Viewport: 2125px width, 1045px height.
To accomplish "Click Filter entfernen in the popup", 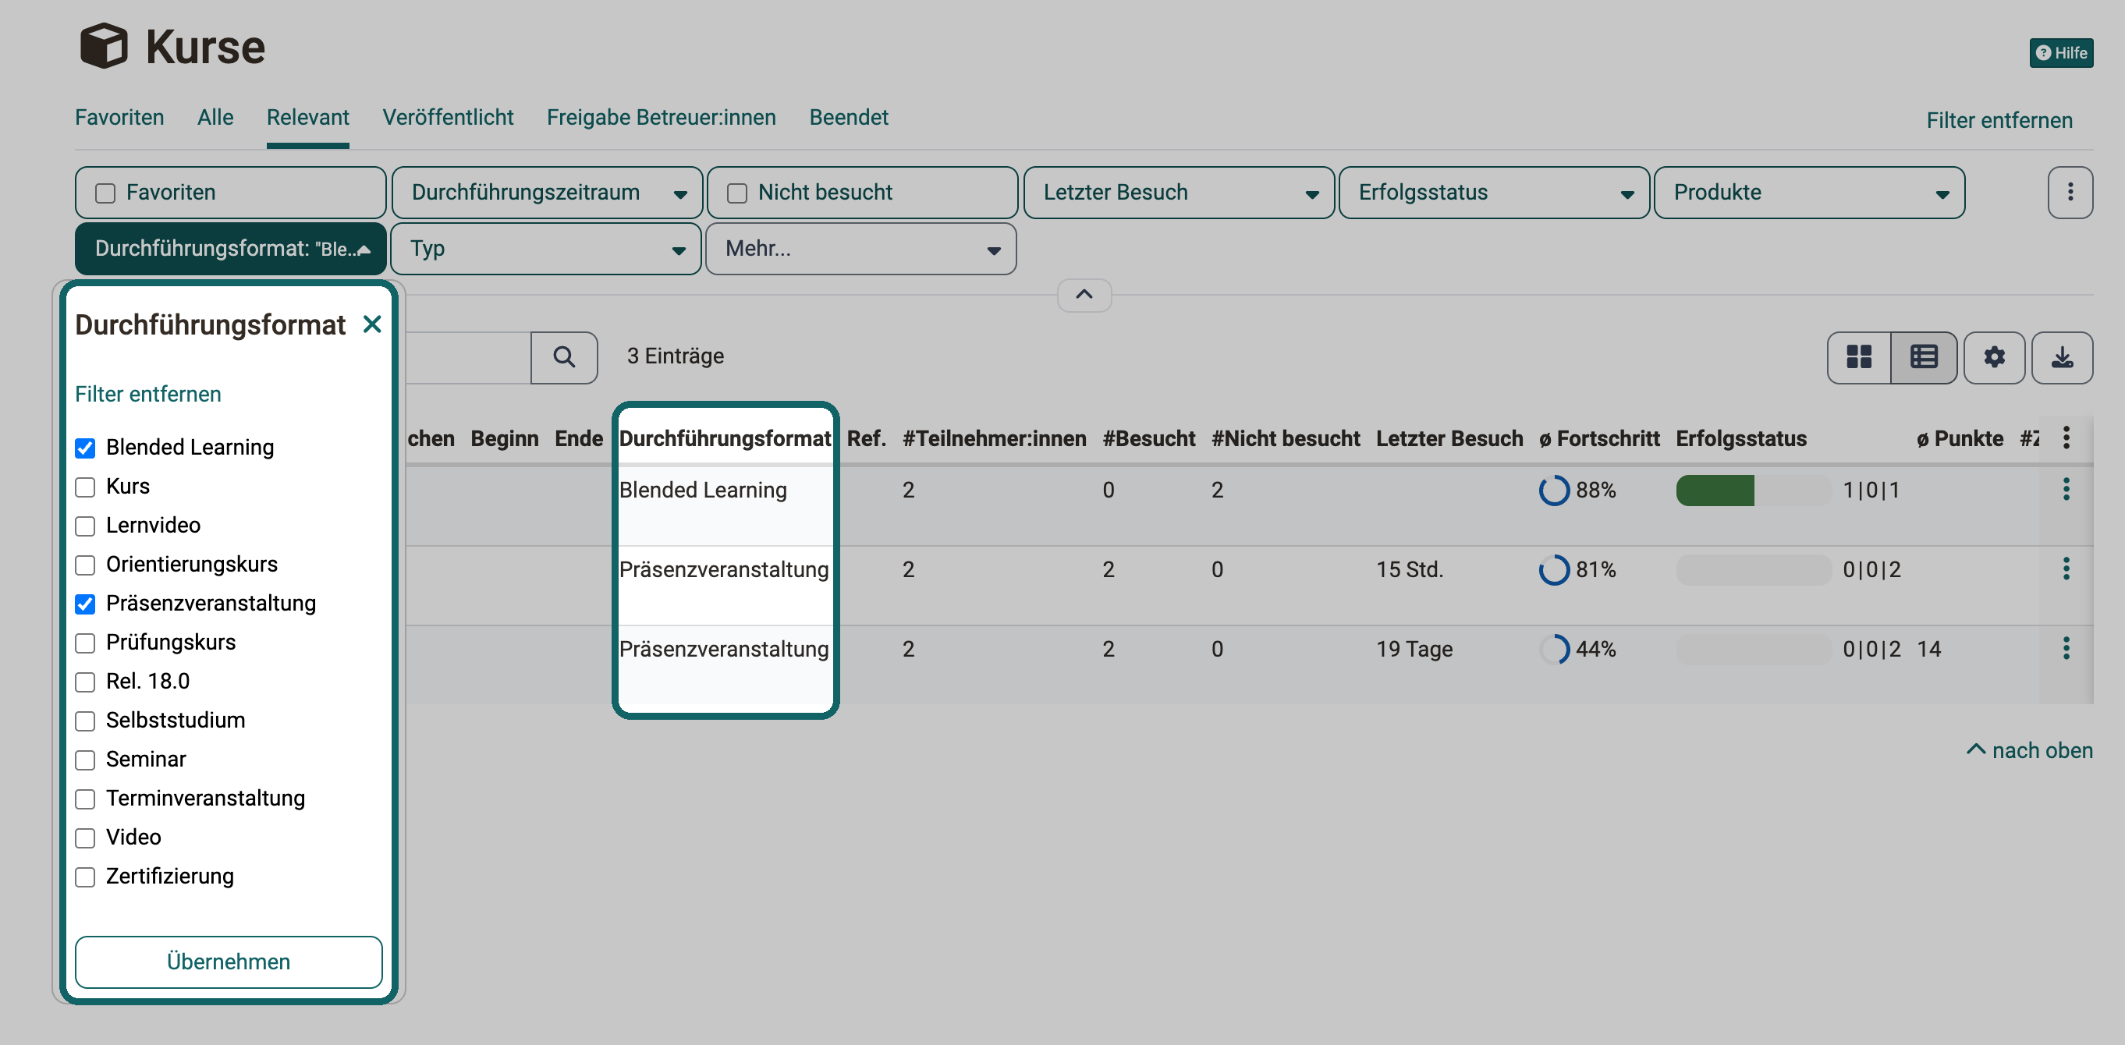I will pyautogui.click(x=148, y=395).
